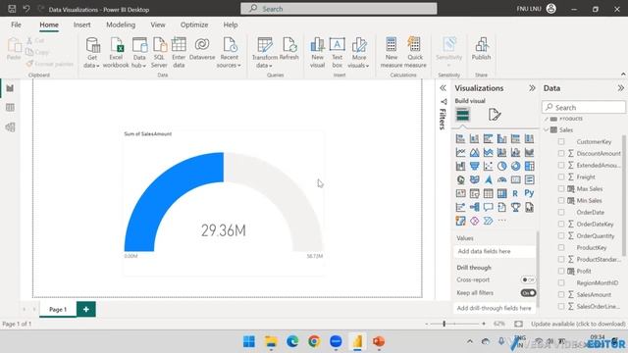Click the New visual ribbon button

tap(317, 52)
